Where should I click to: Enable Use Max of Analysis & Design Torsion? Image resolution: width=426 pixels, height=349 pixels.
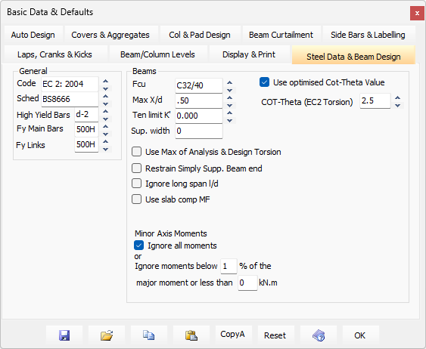(x=136, y=152)
